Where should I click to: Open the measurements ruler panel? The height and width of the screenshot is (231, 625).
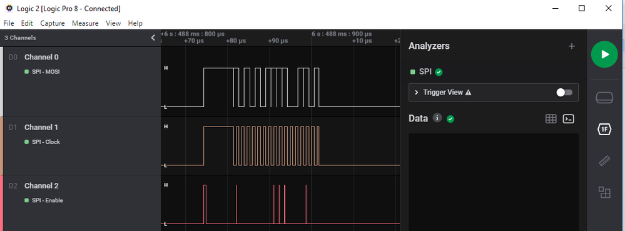(x=605, y=161)
